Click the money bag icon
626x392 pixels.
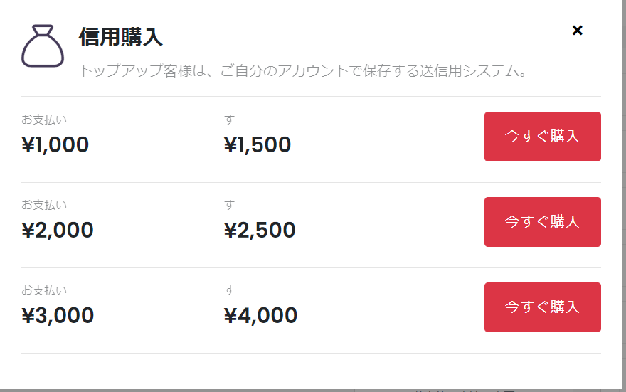43,46
